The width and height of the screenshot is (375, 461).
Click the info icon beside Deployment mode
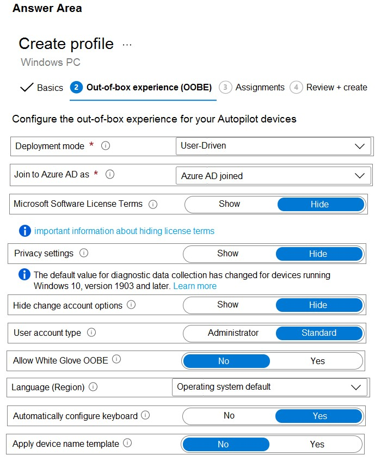[106, 146]
